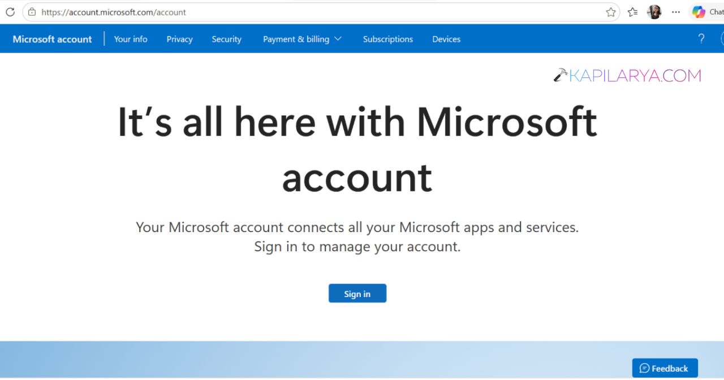Open the Security section

226,39
